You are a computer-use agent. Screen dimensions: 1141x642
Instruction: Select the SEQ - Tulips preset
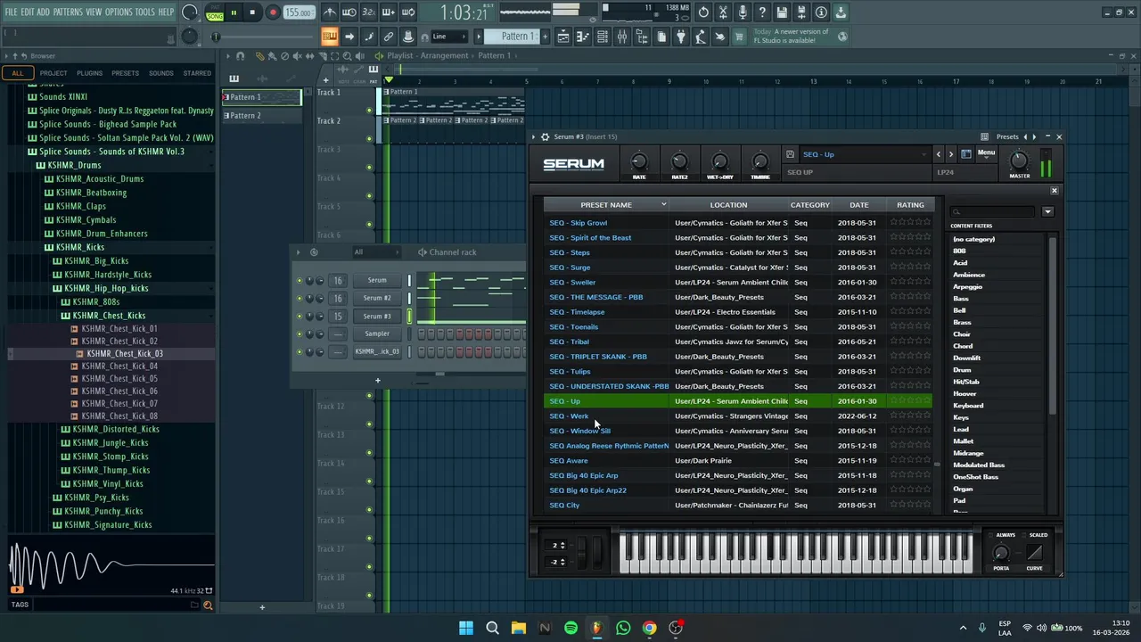[570, 372]
